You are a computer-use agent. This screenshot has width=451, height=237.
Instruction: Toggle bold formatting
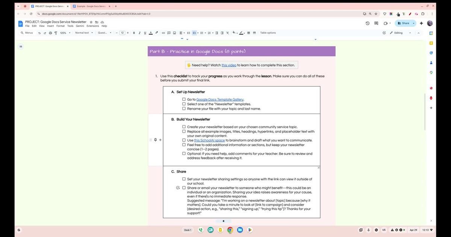[134, 33]
